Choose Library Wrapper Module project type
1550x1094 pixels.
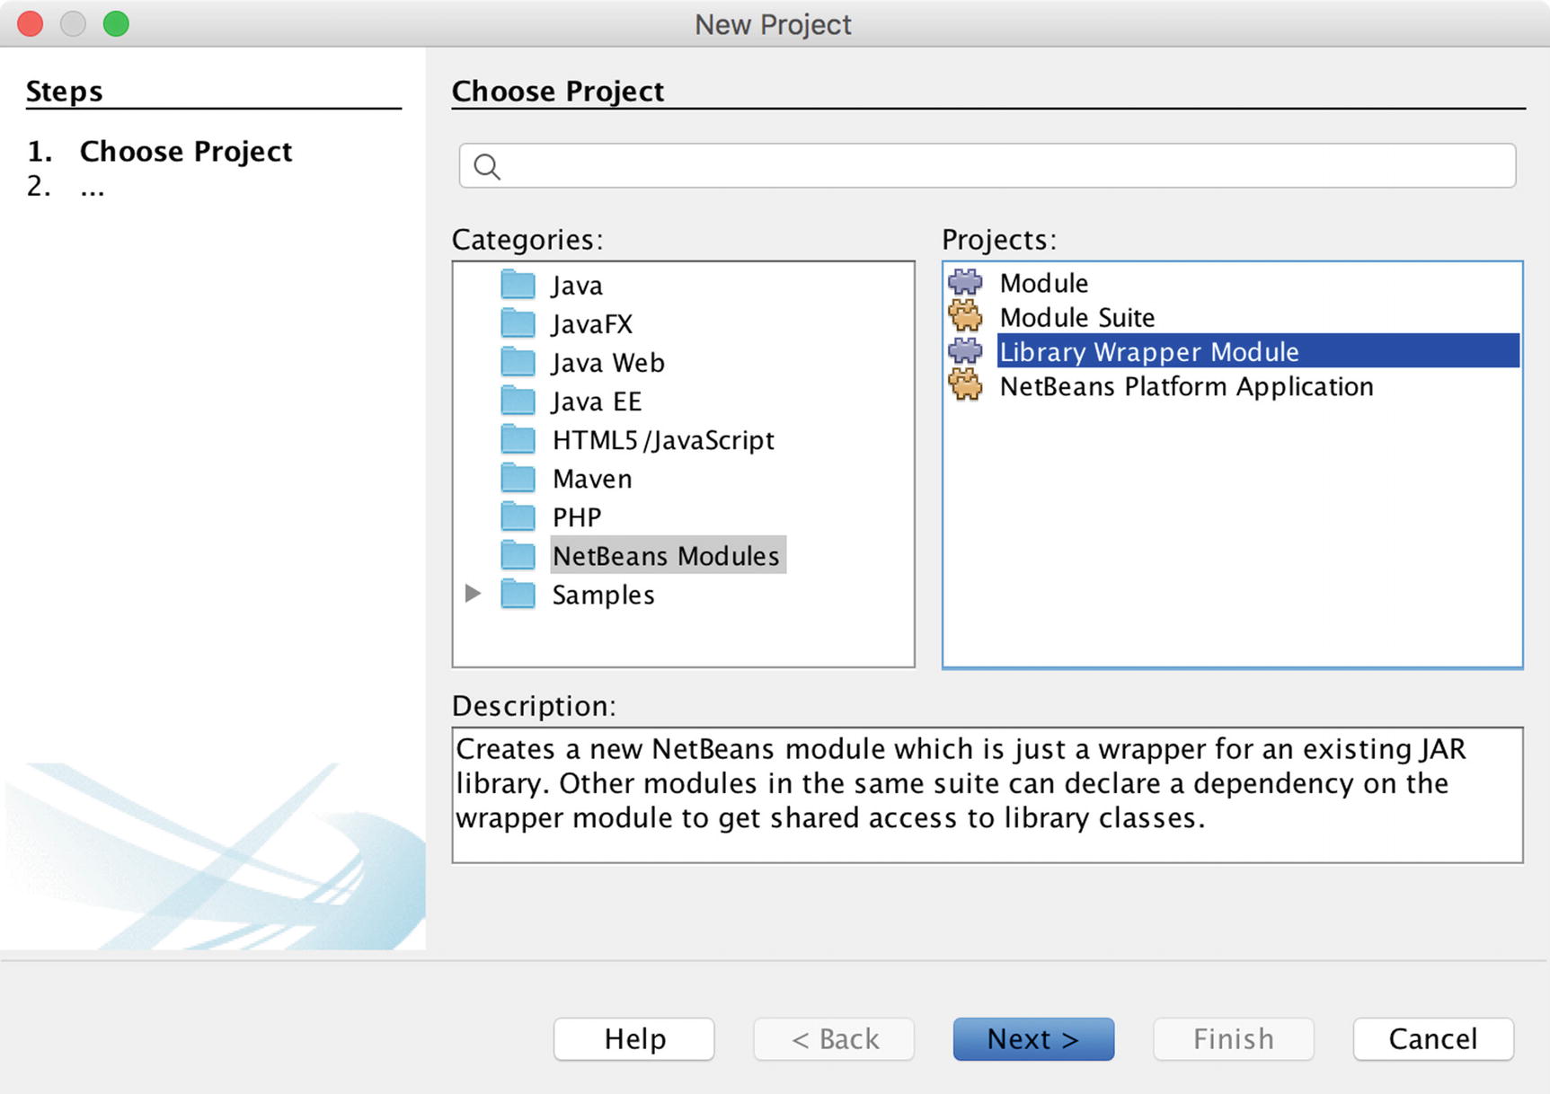point(1258,350)
